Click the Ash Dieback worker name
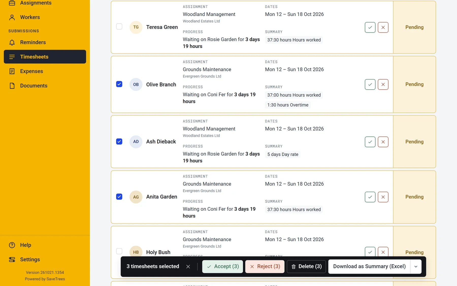 [161, 141]
